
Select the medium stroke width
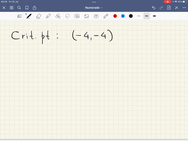point(146,16)
